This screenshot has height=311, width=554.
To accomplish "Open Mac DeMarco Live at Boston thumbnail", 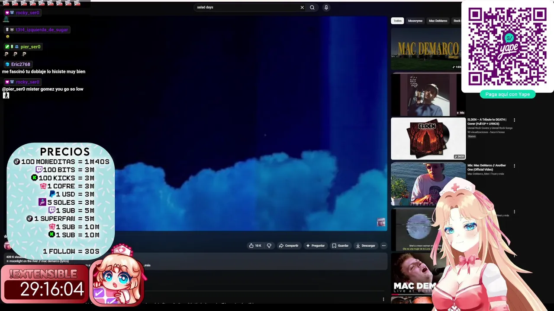I will pos(413,275).
